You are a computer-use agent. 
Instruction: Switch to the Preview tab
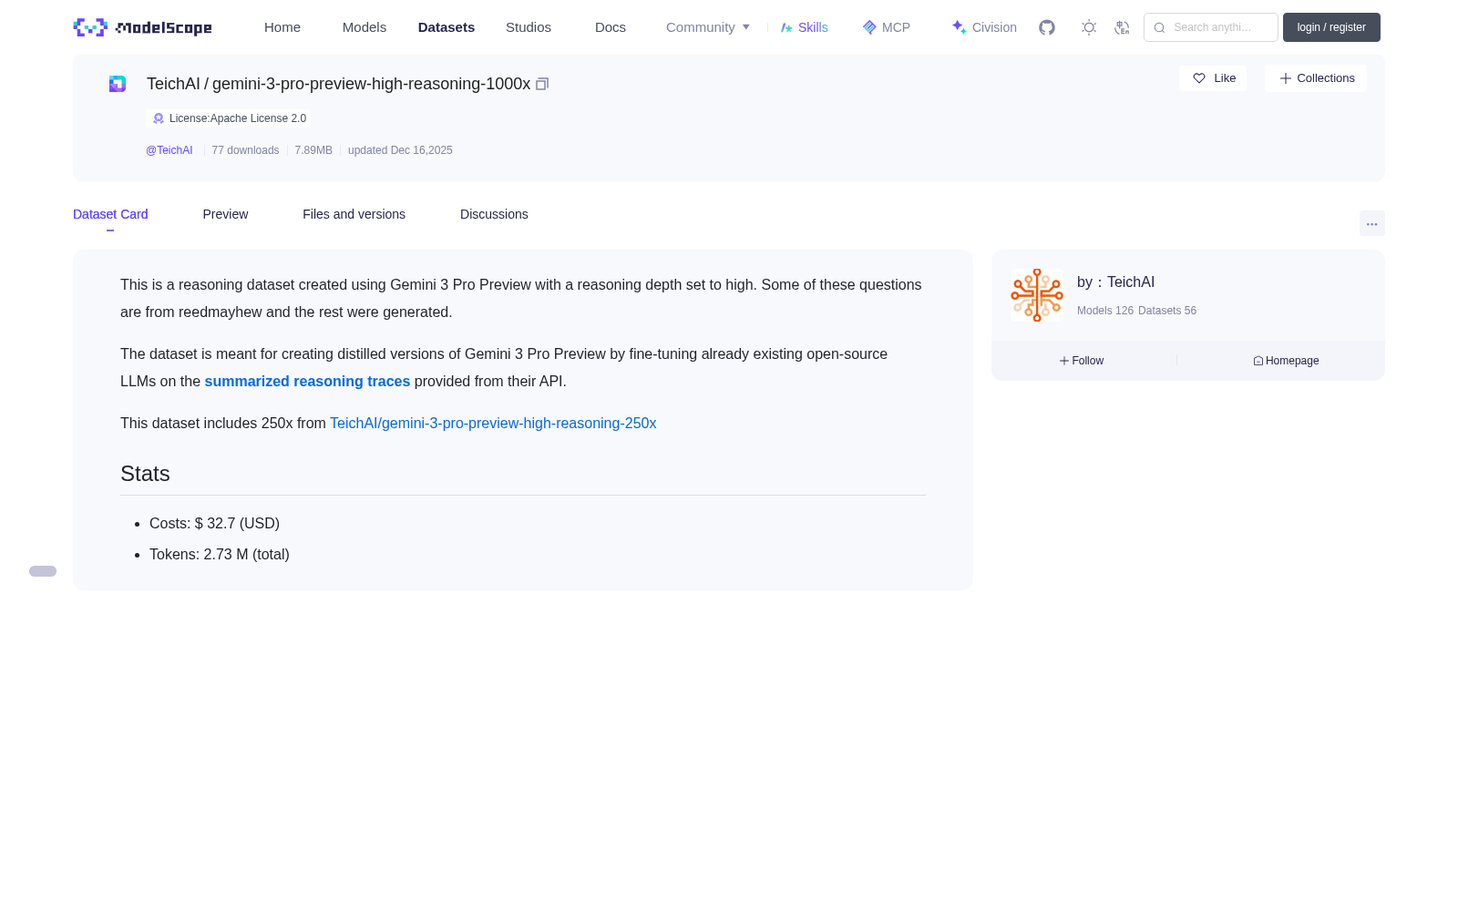[225, 214]
